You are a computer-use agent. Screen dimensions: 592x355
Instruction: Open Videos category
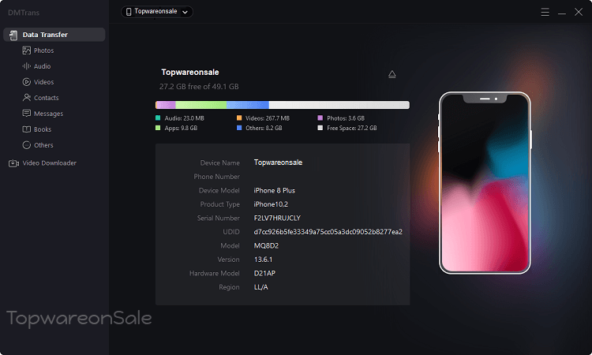43,82
